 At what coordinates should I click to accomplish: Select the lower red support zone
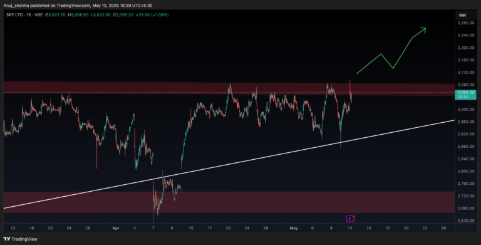click(x=229, y=202)
